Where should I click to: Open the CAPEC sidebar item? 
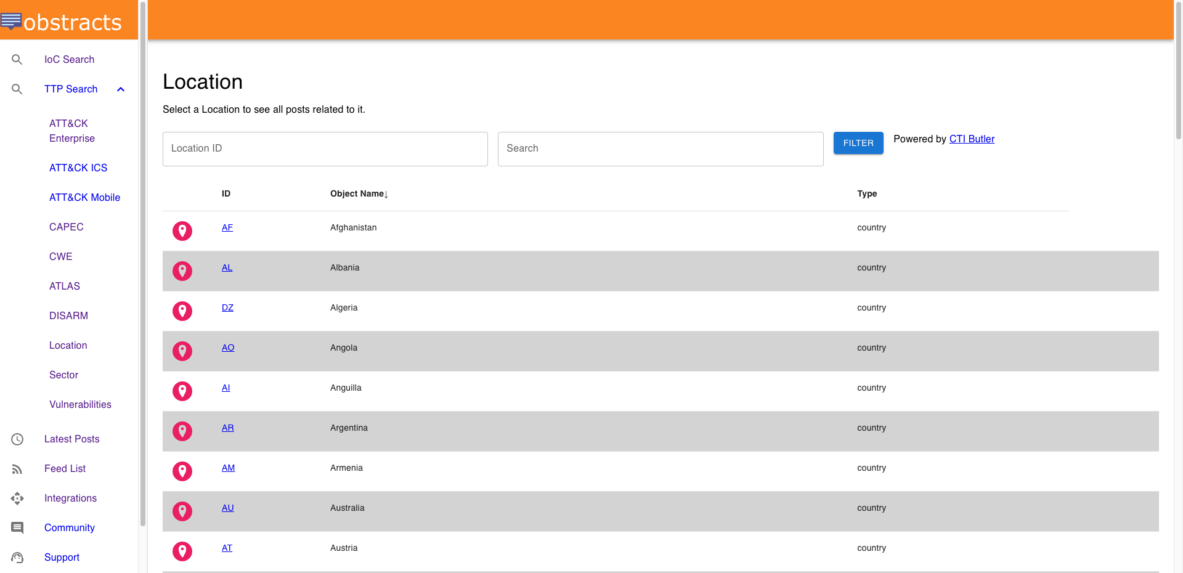tap(67, 227)
